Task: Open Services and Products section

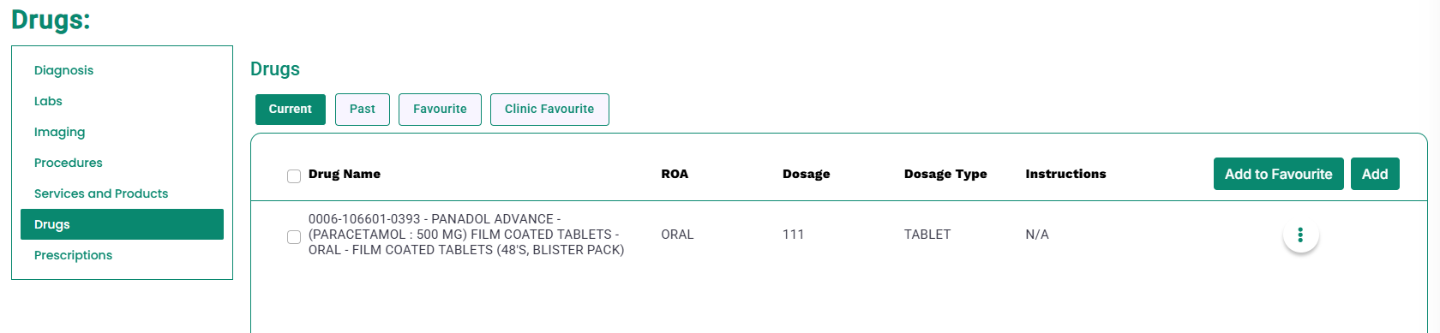Action: point(101,193)
